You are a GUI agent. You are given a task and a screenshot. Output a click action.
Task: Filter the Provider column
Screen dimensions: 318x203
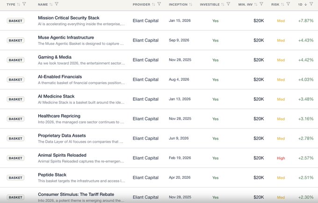click(x=159, y=4)
